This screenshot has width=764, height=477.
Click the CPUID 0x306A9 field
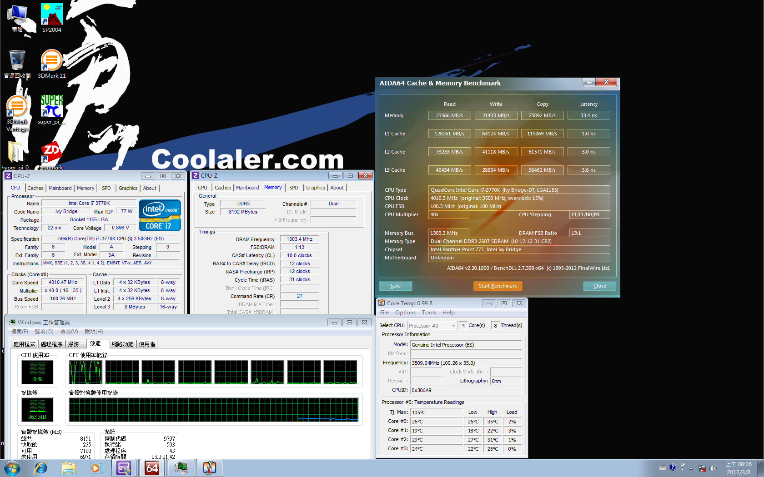466,390
